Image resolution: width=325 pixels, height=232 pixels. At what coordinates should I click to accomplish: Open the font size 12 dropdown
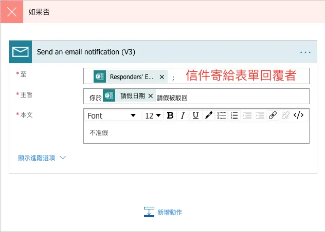click(x=153, y=115)
